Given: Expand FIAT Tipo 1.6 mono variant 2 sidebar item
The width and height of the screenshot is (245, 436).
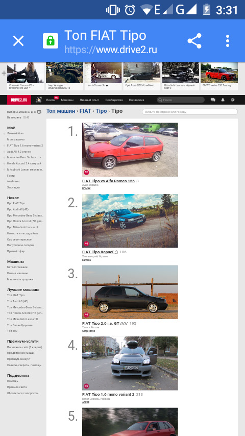Looking at the screenshot, I should [x=4, y=146].
